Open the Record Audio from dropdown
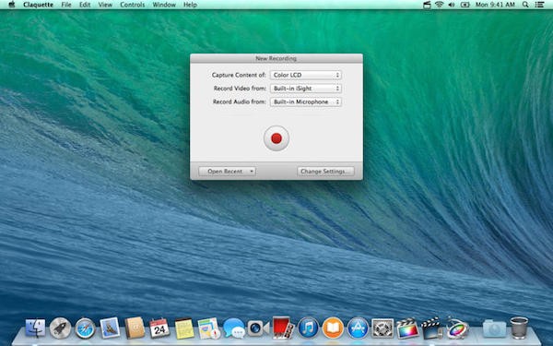Screen dimensions: 553x346 pyautogui.click(x=306, y=101)
